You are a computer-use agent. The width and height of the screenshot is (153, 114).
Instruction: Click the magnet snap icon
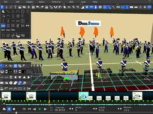click(x=2, y=72)
